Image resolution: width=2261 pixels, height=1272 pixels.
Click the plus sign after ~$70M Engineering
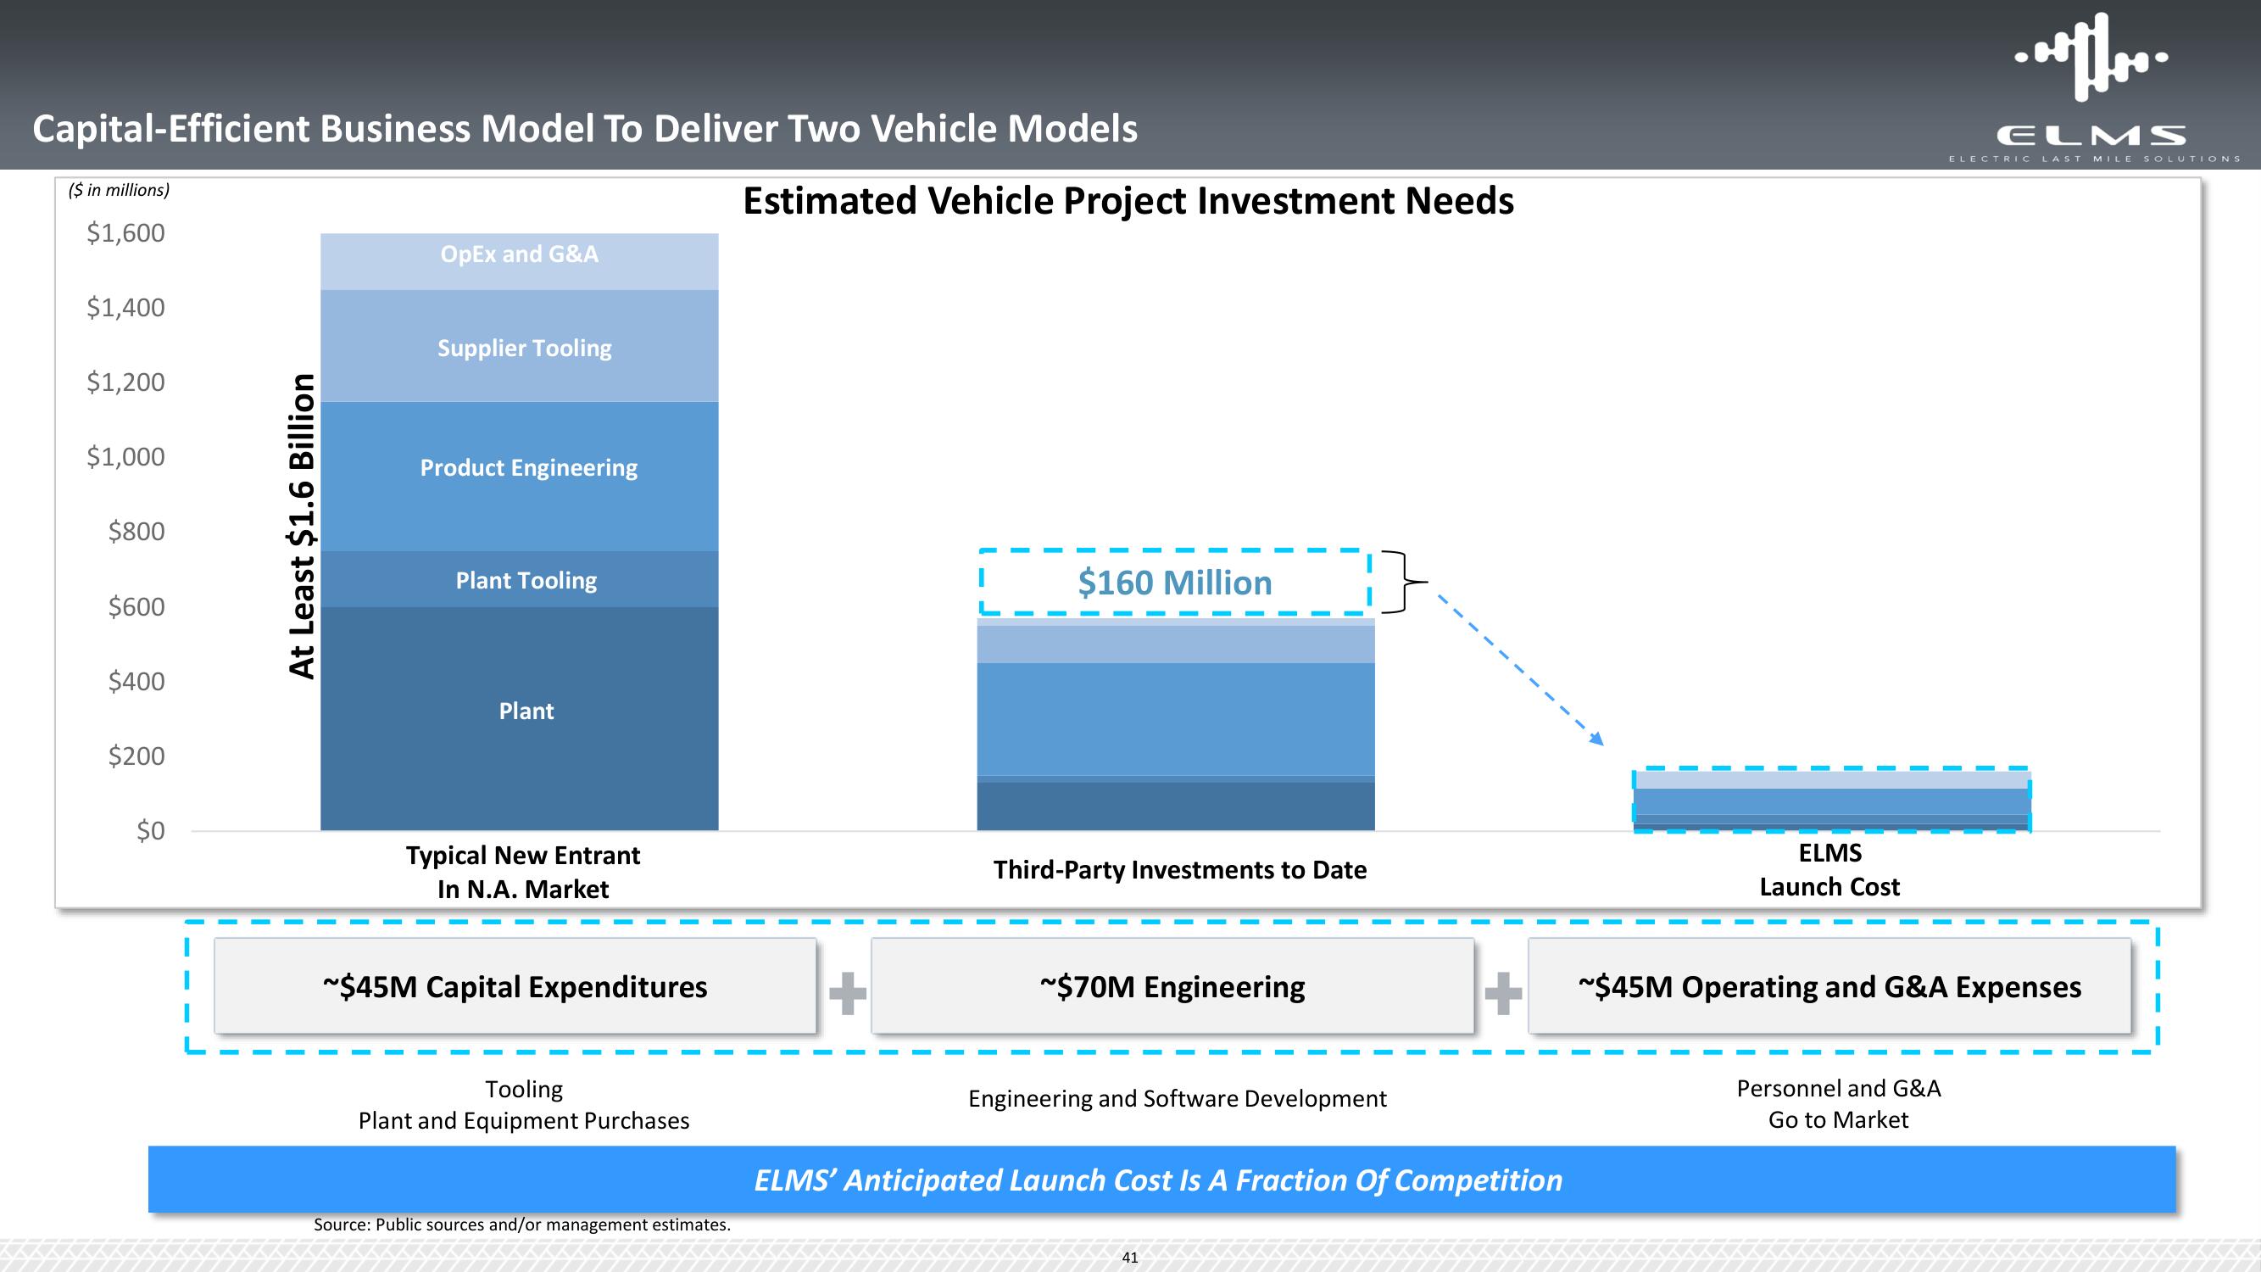click(x=1502, y=994)
